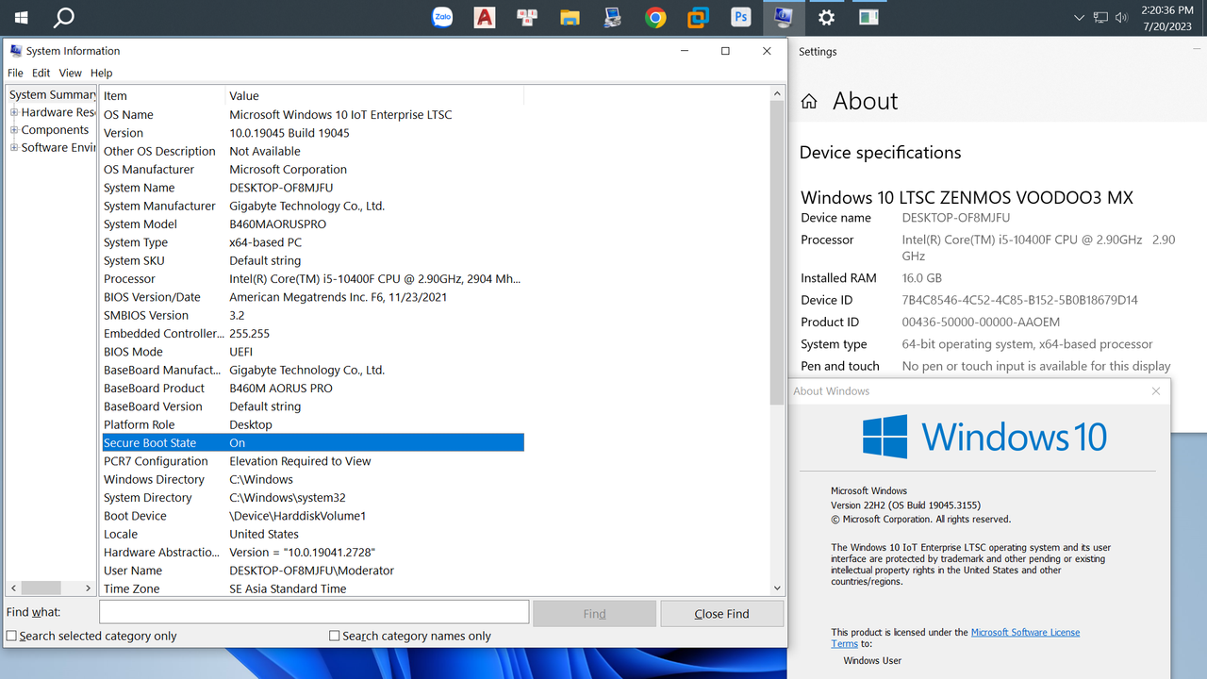
Task: Open Windows Search from the taskbar
Action: (x=62, y=17)
